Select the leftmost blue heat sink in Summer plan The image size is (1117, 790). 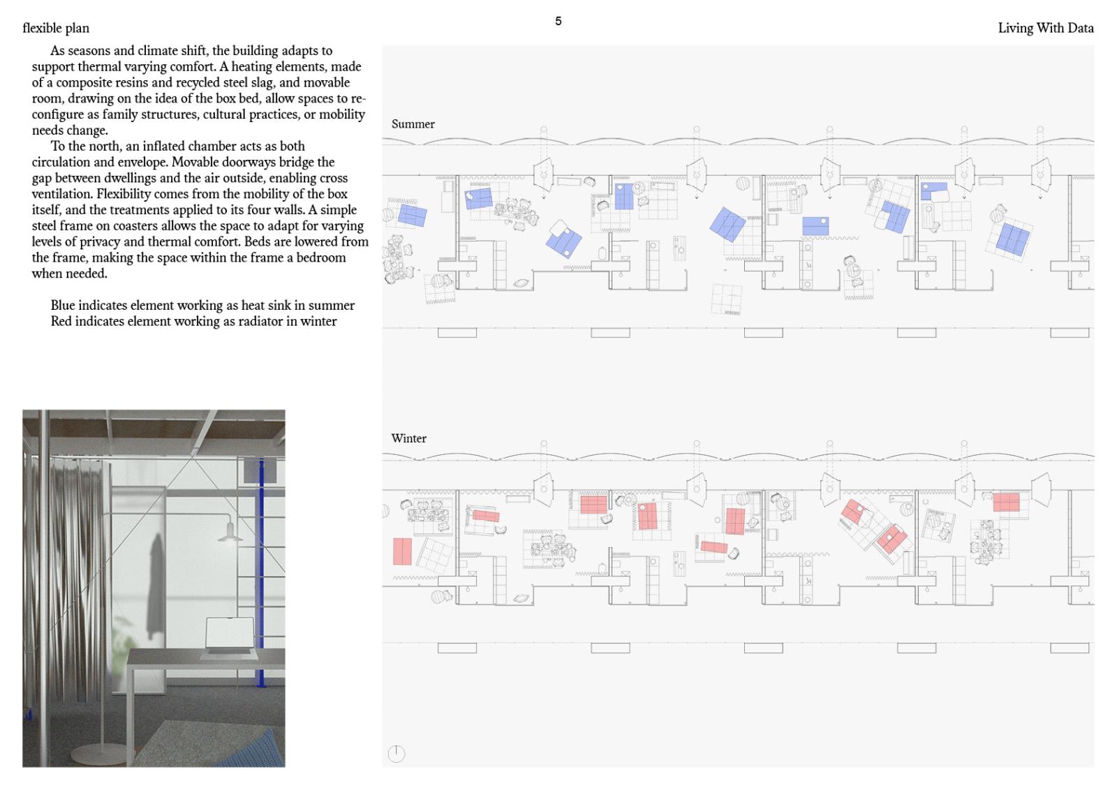pos(412,216)
